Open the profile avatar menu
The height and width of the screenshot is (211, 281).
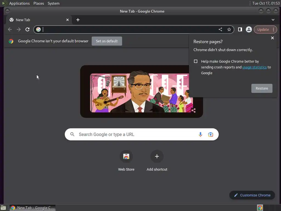(249, 29)
